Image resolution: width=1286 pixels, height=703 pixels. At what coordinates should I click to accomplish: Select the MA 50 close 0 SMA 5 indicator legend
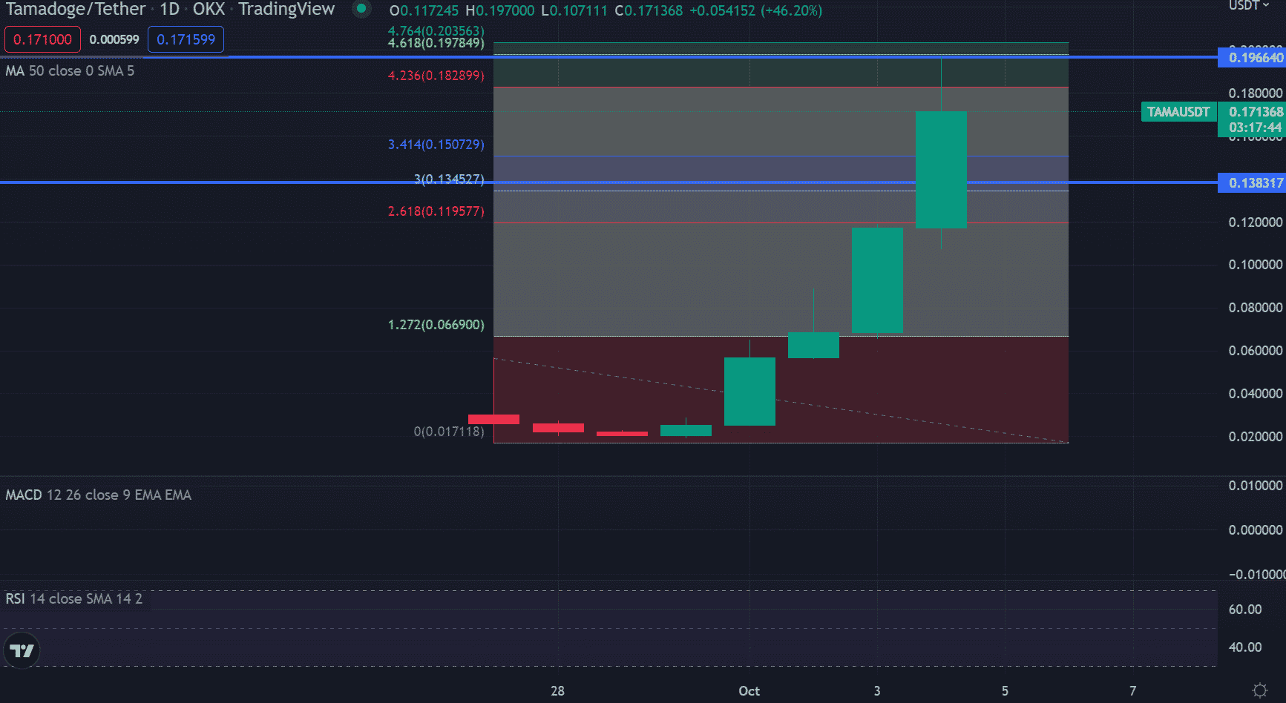[x=70, y=70]
